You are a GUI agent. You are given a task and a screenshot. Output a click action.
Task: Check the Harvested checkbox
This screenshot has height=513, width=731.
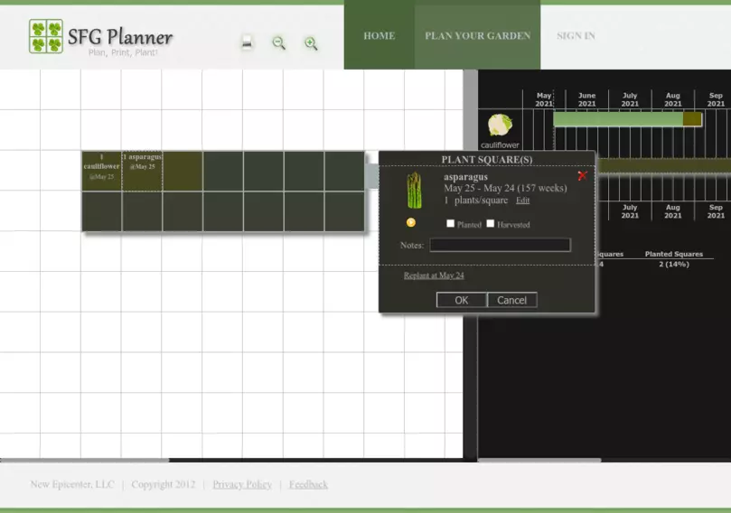point(491,224)
